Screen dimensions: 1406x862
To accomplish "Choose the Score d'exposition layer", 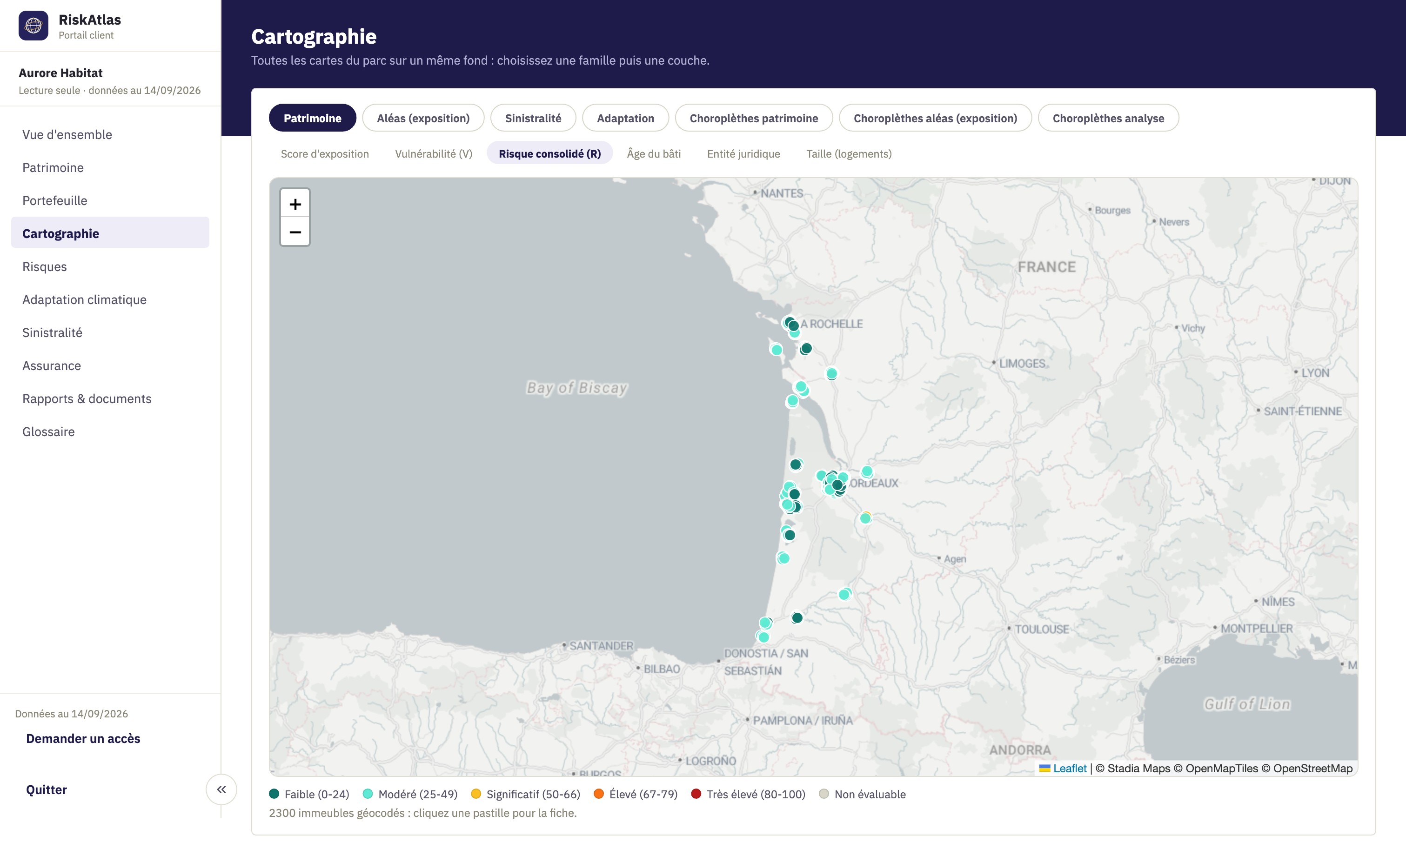I will [x=325, y=153].
